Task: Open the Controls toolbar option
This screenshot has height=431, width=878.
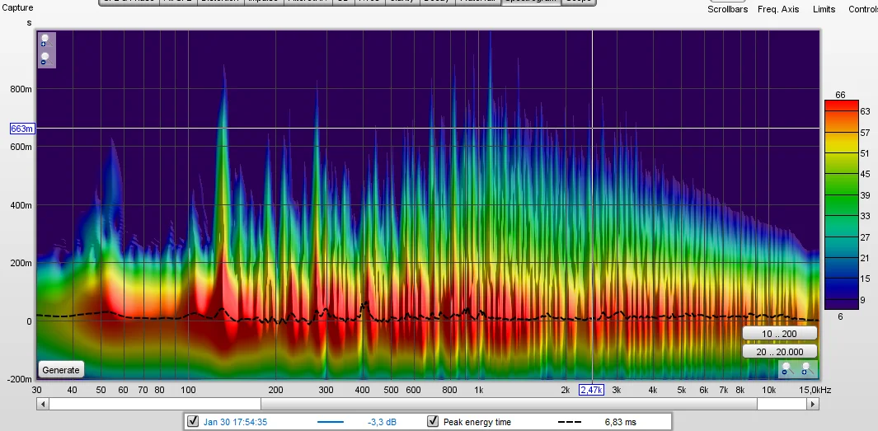Action: point(863,9)
